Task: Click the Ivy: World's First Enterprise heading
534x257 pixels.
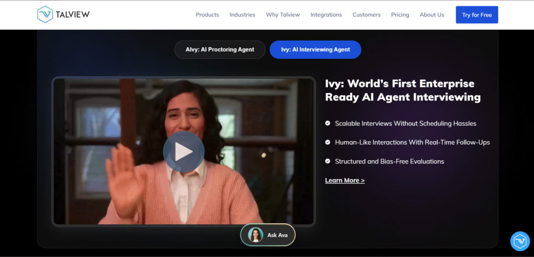Action: click(403, 90)
